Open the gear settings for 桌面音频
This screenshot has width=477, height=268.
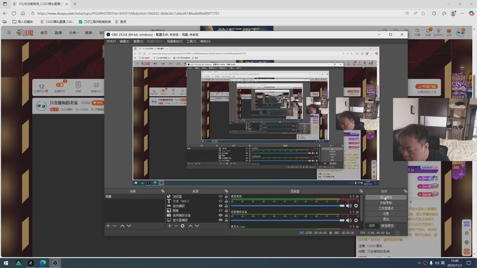click(356, 205)
